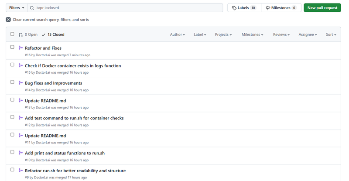
Task: Click merged icon beside Bug fixes and Improvements
Action: pyautogui.click(x=21, y=83)
